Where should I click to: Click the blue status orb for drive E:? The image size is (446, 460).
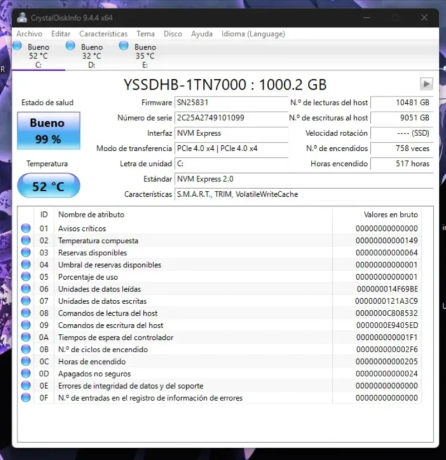(x=124, y=45)
